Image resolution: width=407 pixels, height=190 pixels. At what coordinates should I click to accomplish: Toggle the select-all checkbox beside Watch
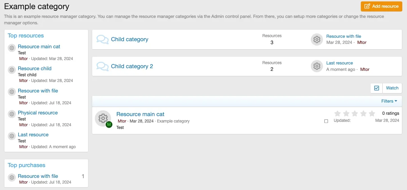pos(377,88)
